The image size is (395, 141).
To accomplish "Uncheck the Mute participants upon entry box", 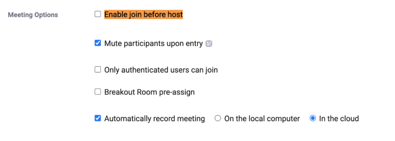I will click(x=98, y=43).
